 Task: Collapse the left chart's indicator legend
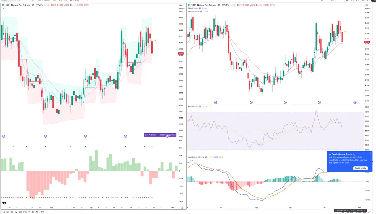coord(3,9)
